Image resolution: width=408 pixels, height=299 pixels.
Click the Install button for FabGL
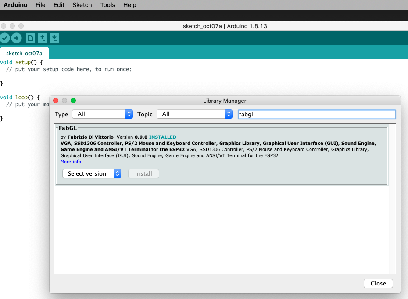click(x=143, y=174)
